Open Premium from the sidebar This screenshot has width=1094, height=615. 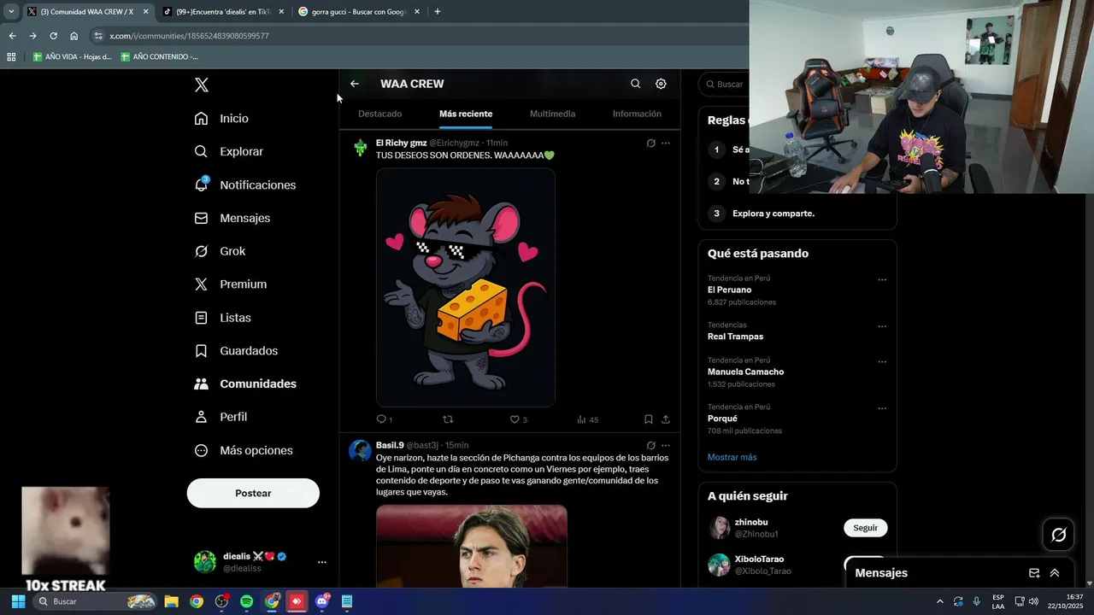click(x=230, y=284)
